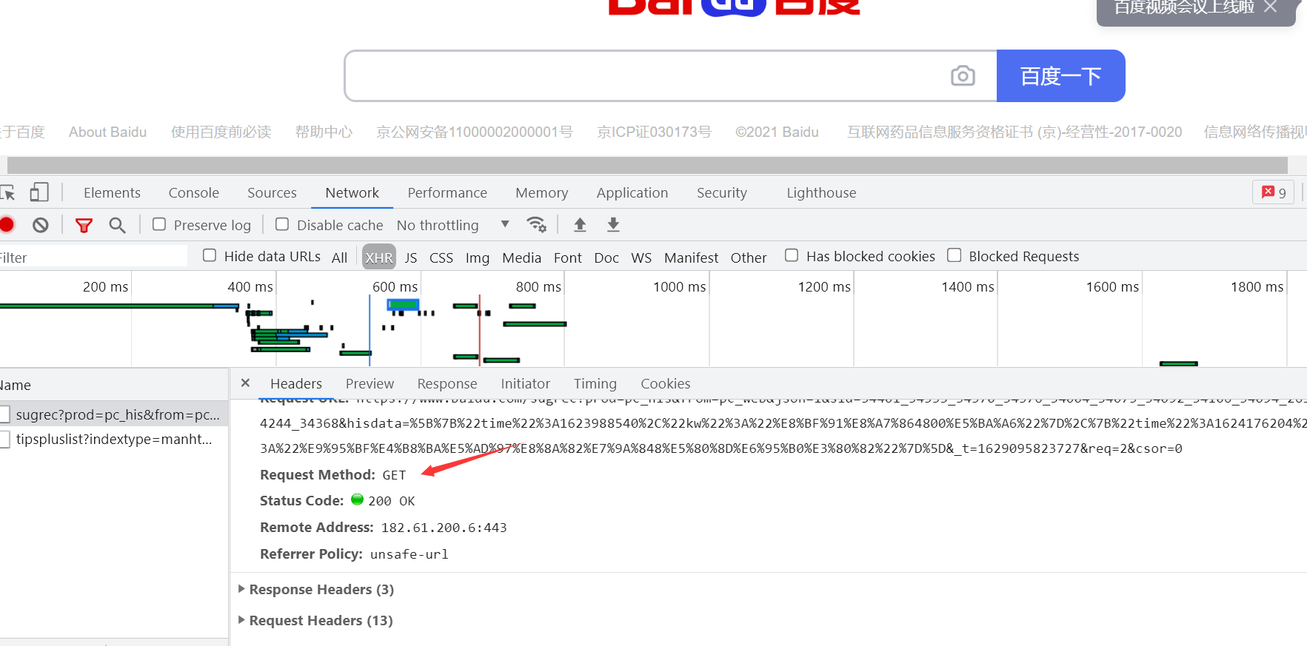Filter requests by WS type
The height and width of the screenshot is (646, 1307).
641,258
